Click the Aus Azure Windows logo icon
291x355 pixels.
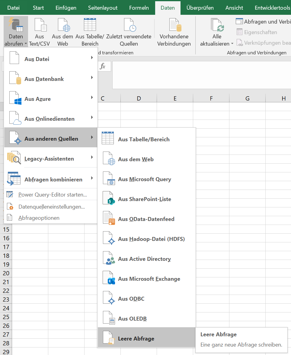click(x=15, y=98)
